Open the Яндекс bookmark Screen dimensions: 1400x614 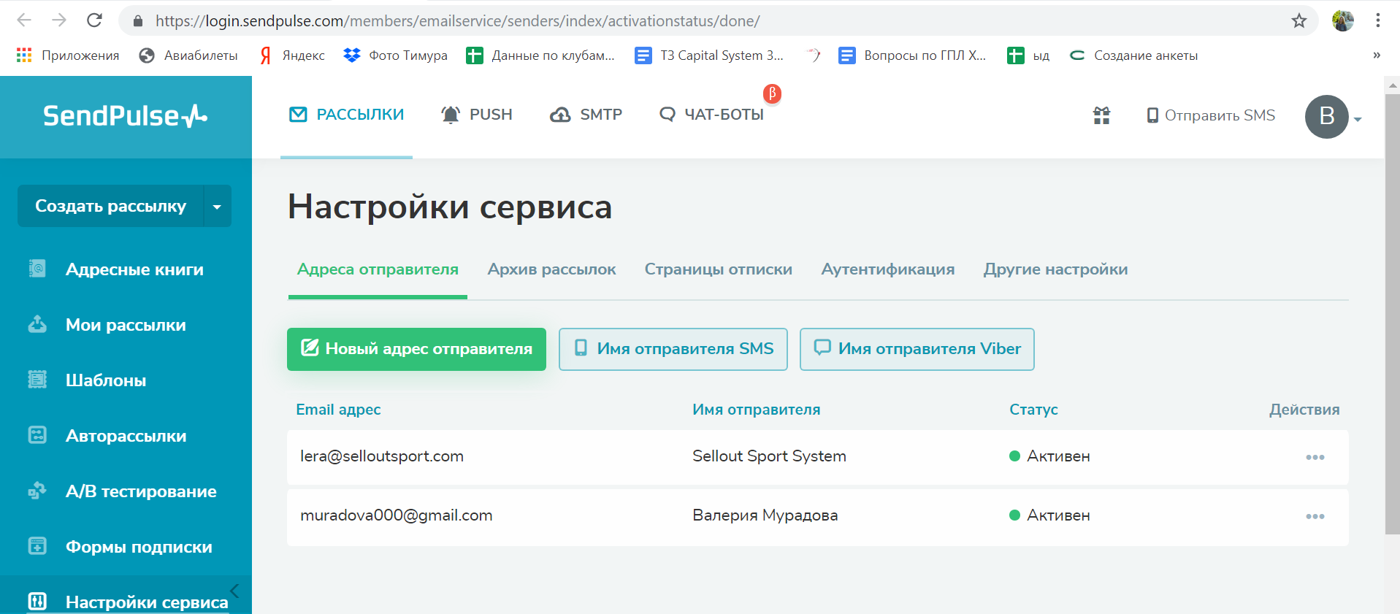tap(292, 55)
